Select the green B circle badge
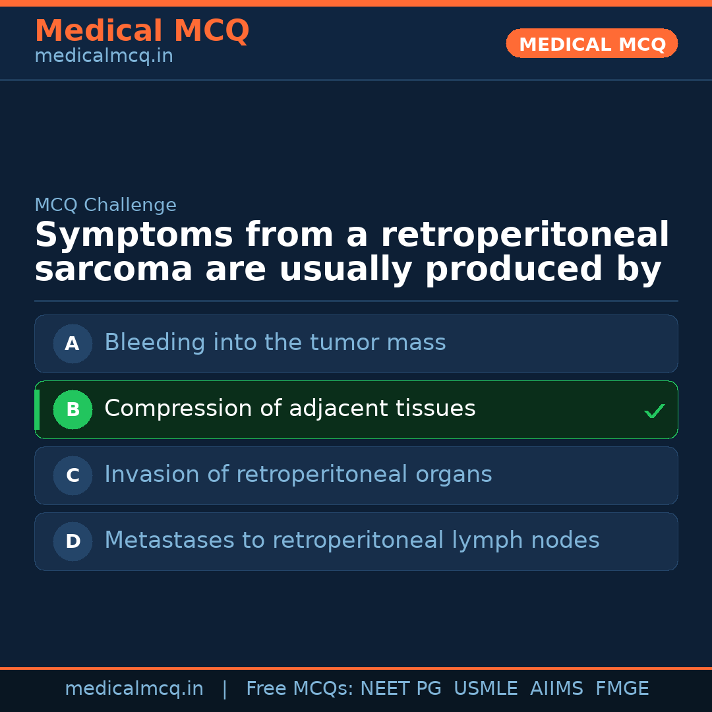The height and width of the screenshot is (712, 712). click(x=73, y=409)
